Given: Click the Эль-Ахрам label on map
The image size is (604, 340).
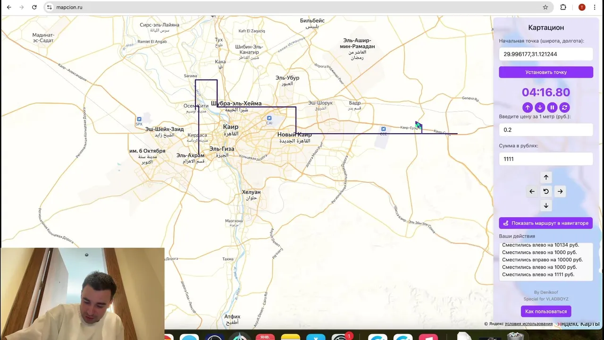Looking at the screenshot, I should pos(190,155).
